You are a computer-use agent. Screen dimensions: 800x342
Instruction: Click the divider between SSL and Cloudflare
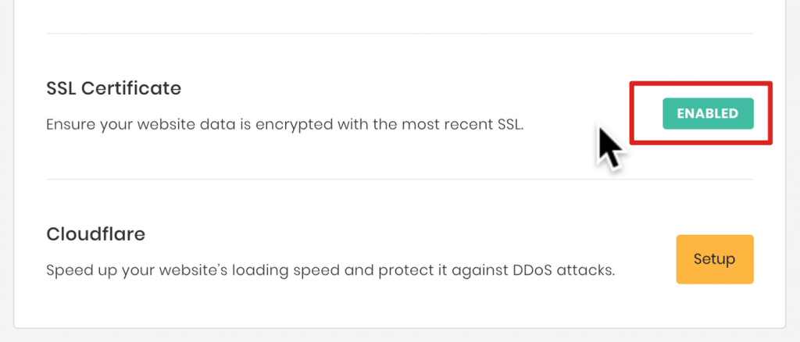click(x=400, y=180)
